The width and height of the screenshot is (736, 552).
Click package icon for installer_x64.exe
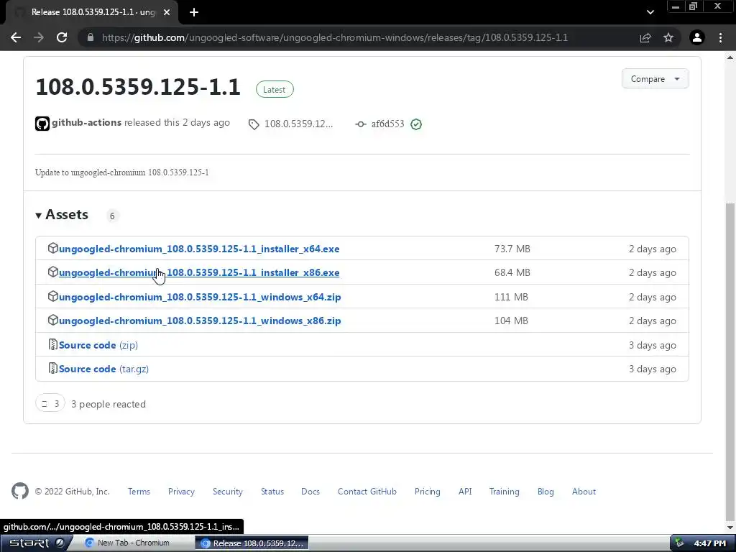pos(53,248)
